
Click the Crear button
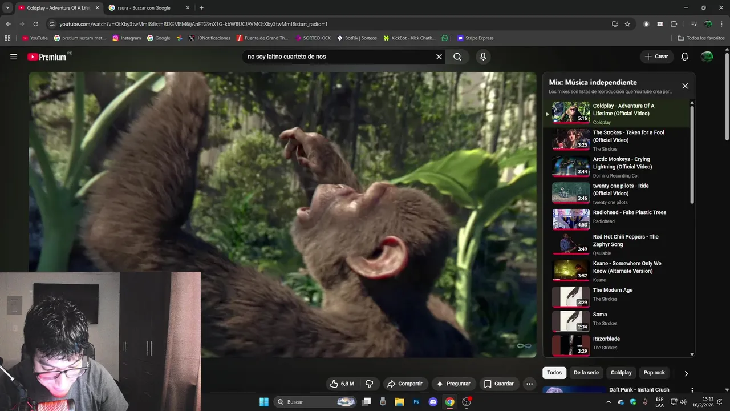tap(656, 57)
